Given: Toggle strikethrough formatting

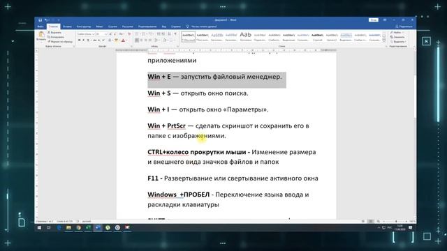Looking at the screenshot, I should (95, 40).
